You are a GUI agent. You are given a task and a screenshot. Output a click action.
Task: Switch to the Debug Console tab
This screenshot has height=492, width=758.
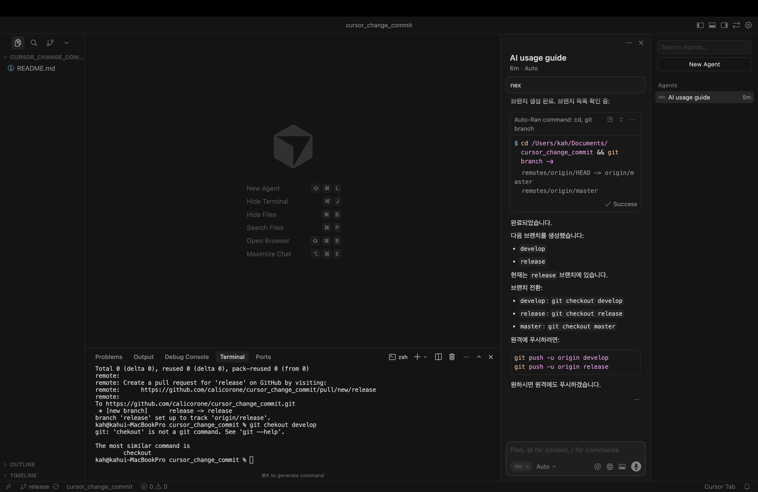click(x=187, y=357)
